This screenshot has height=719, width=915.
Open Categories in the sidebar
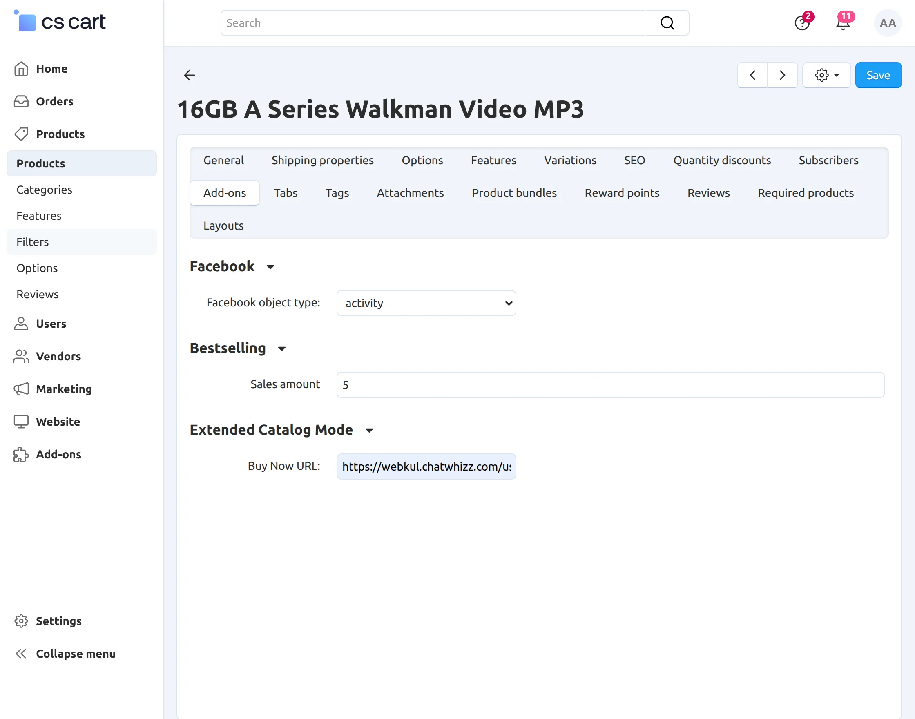pyautogui.click(x=44, y=190)
